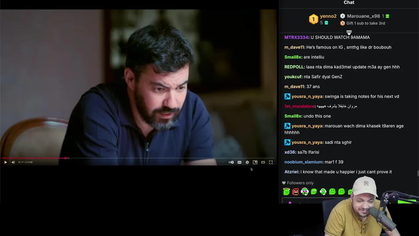
Task: Open 1st_mandalore's username in chat
Action: [300, 106]
